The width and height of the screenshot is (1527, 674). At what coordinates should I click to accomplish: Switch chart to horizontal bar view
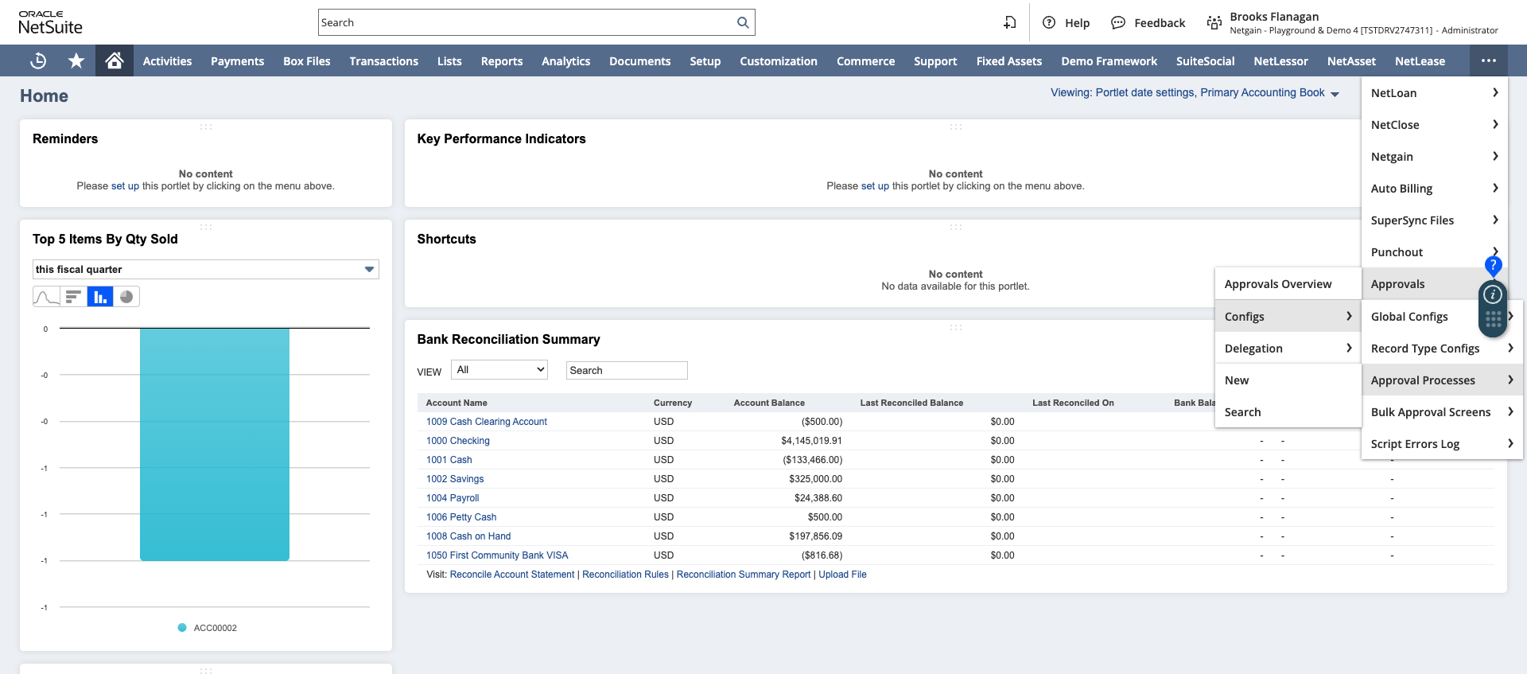point(73,297)
